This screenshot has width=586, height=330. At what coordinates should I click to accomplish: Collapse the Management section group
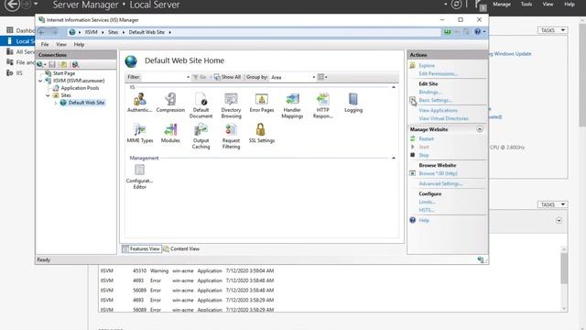tap(394, 159)
